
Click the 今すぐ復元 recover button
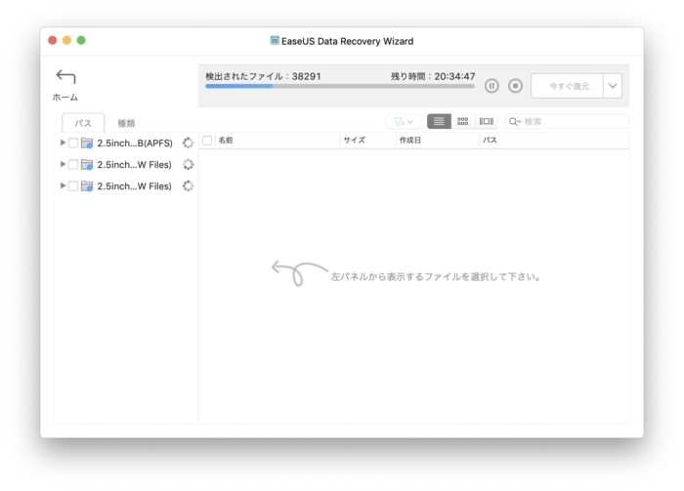pos(568,86)
